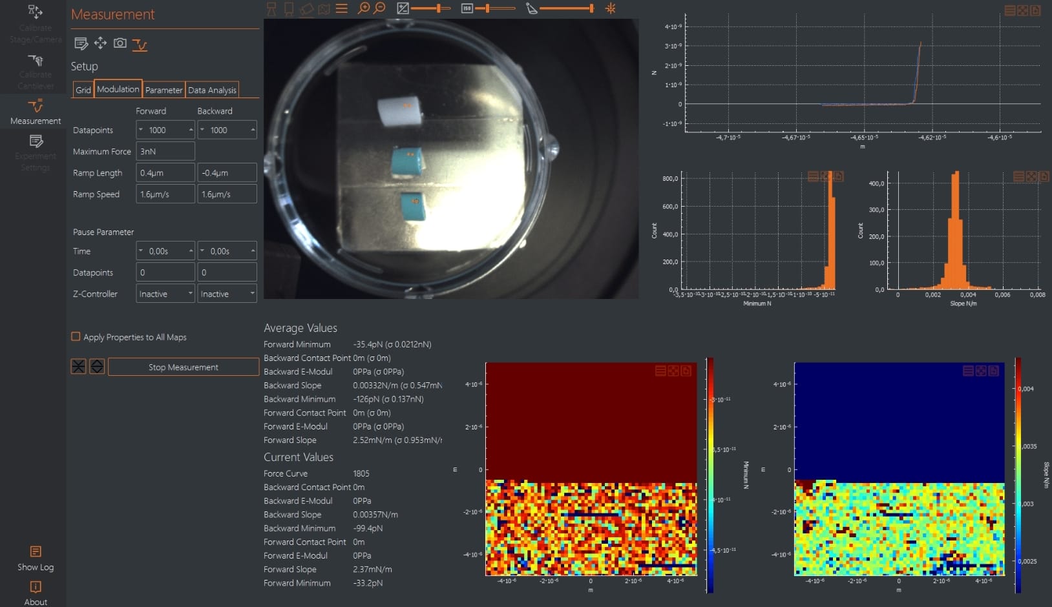This screenshot has height=607, width=1052.
Task: Open the Backward Z-Controller dropdown
Action: pos(226,294)
